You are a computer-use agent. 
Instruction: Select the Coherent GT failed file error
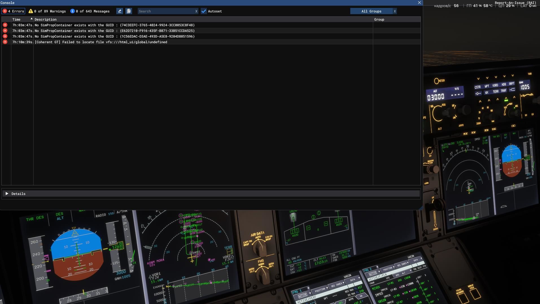[x=101, y=42]
